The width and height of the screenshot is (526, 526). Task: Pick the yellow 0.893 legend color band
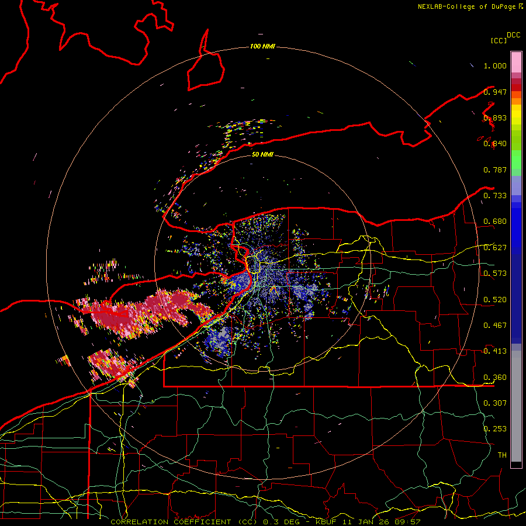(516, 117)
